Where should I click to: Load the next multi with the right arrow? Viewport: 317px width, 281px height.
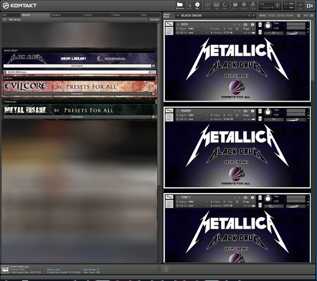point(253,15)
